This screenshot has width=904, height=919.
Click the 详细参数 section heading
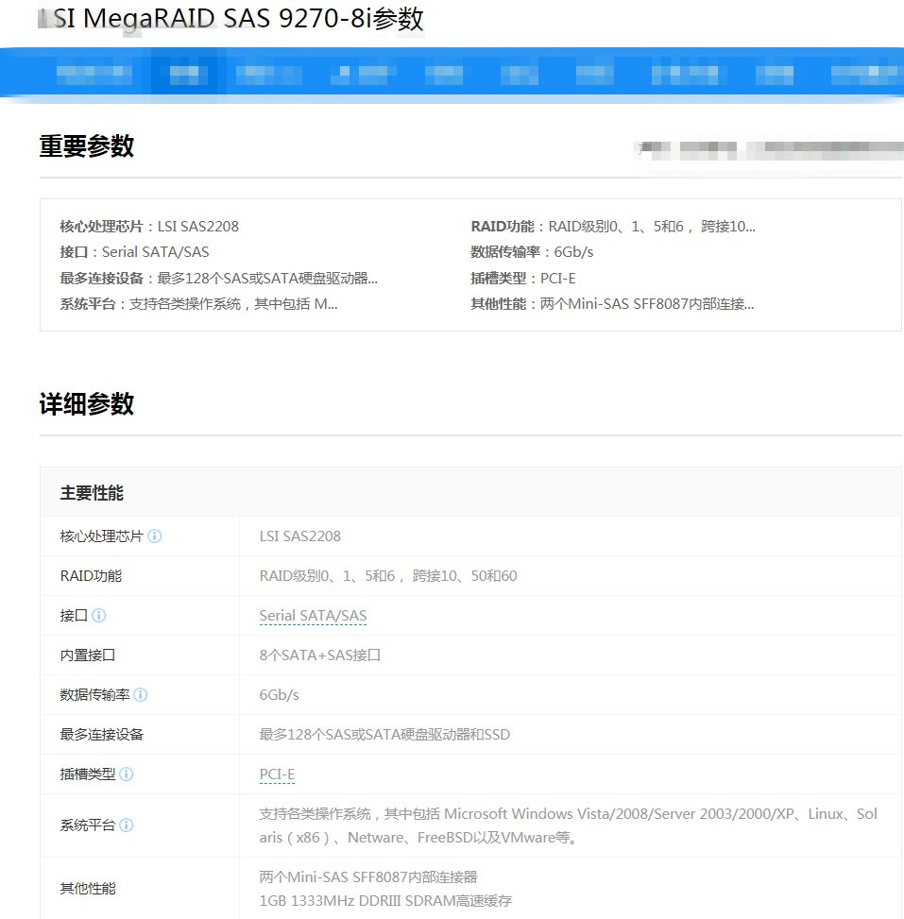click(86, 404)
